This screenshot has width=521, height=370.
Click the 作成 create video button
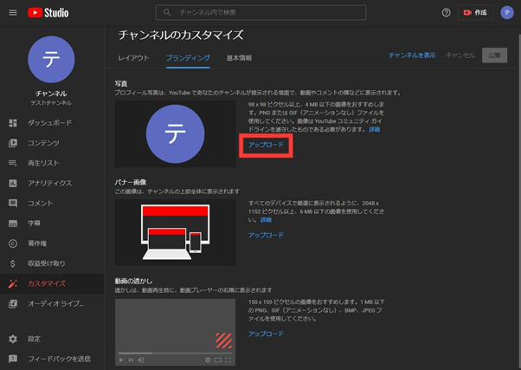(x=475, y=13)
